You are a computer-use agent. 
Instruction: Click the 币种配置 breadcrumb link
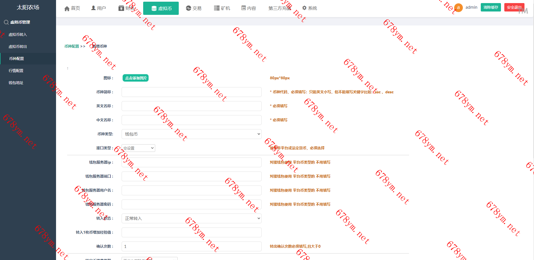coord(72,46)
